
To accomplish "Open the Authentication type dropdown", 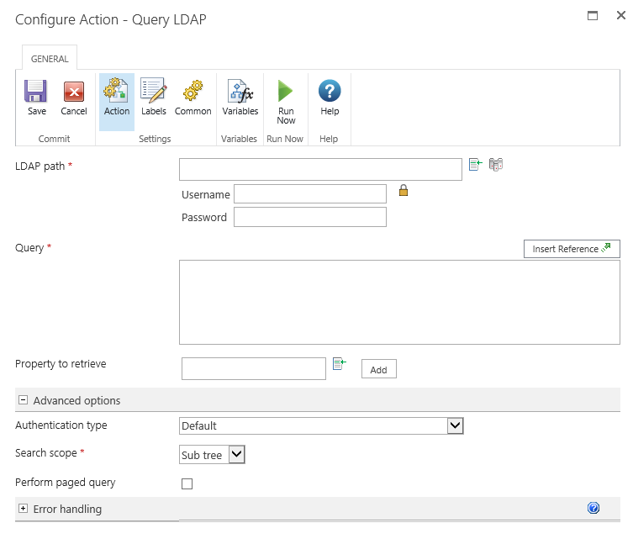I will pos(455,426).
